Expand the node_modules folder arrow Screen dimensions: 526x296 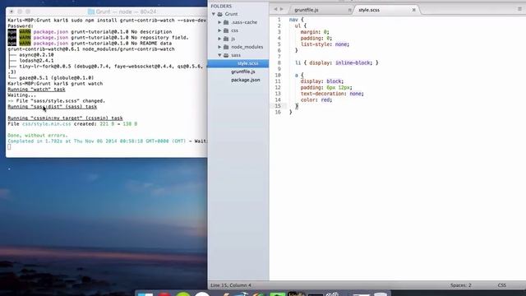pos(219,47)
